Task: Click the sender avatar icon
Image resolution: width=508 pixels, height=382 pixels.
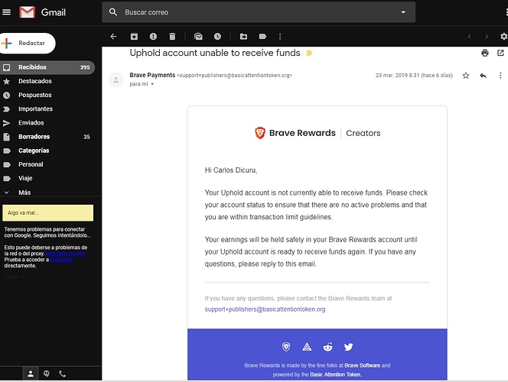Action: point(116,79)
